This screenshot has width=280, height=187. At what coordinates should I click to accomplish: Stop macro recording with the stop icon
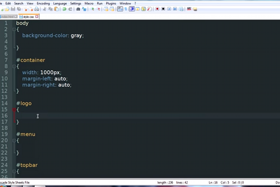click(163, 9)
